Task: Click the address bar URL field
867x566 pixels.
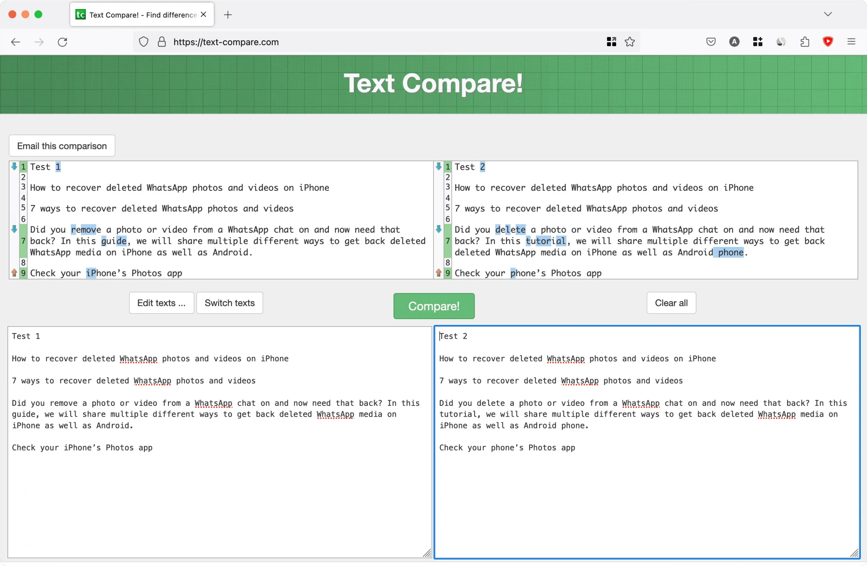Action: [226, 42]
